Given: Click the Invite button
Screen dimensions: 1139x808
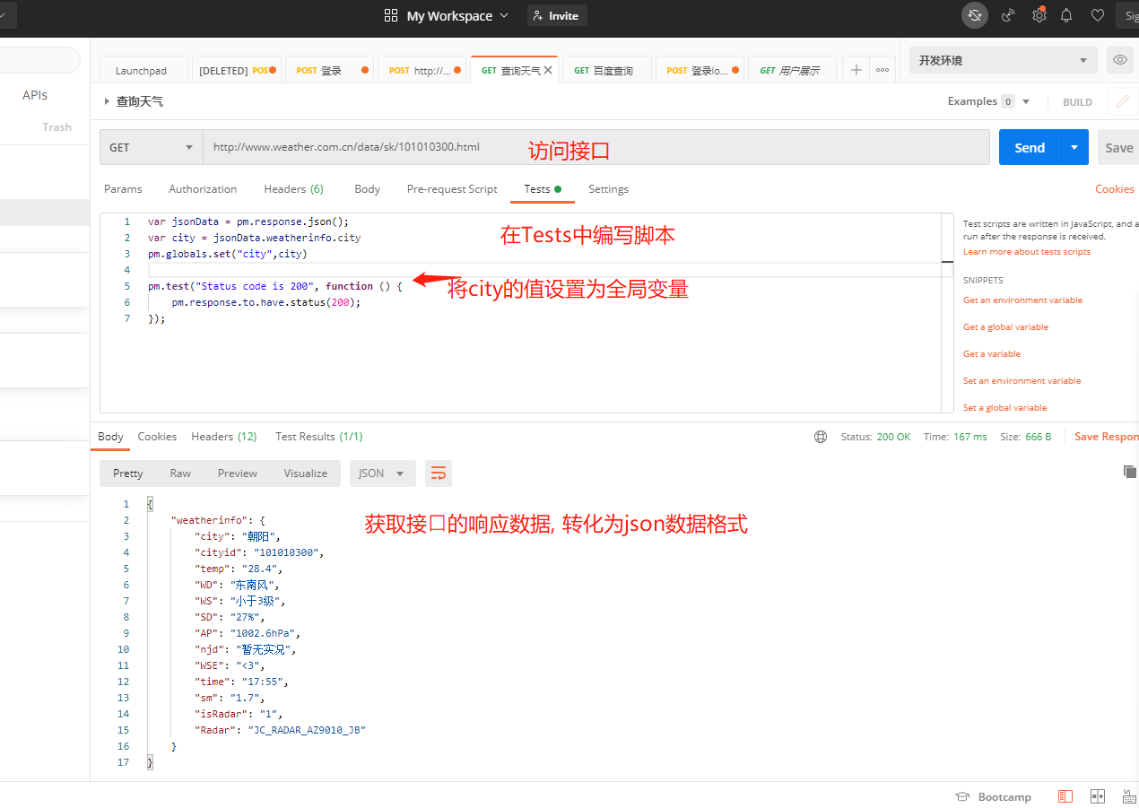Looking at the screenshot, I should click(x=557, y=15).
